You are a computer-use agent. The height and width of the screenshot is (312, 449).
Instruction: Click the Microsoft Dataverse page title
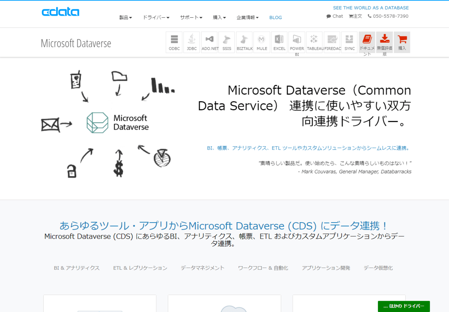click(76, 43)
